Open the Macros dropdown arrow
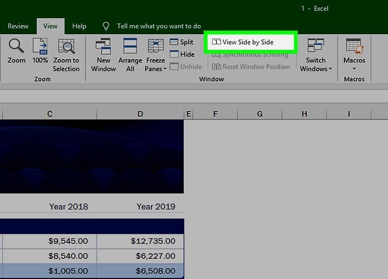 [354, 69]
